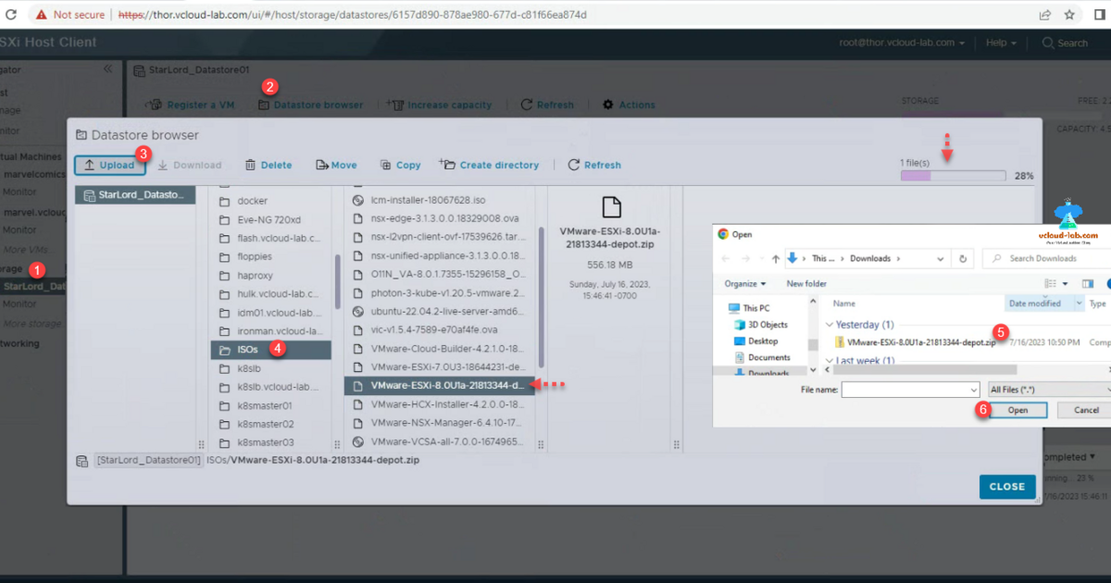Open the Eve-NG 720xd folder

point(269,219)
